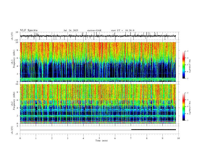
Task: Select the log(PSD) label beside the ch.1 color bar
Action: (190, 66)
